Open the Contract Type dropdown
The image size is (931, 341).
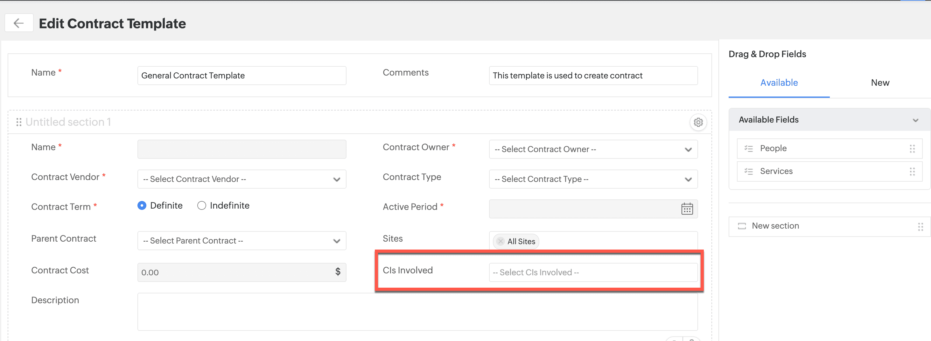[x=593, y=179]
